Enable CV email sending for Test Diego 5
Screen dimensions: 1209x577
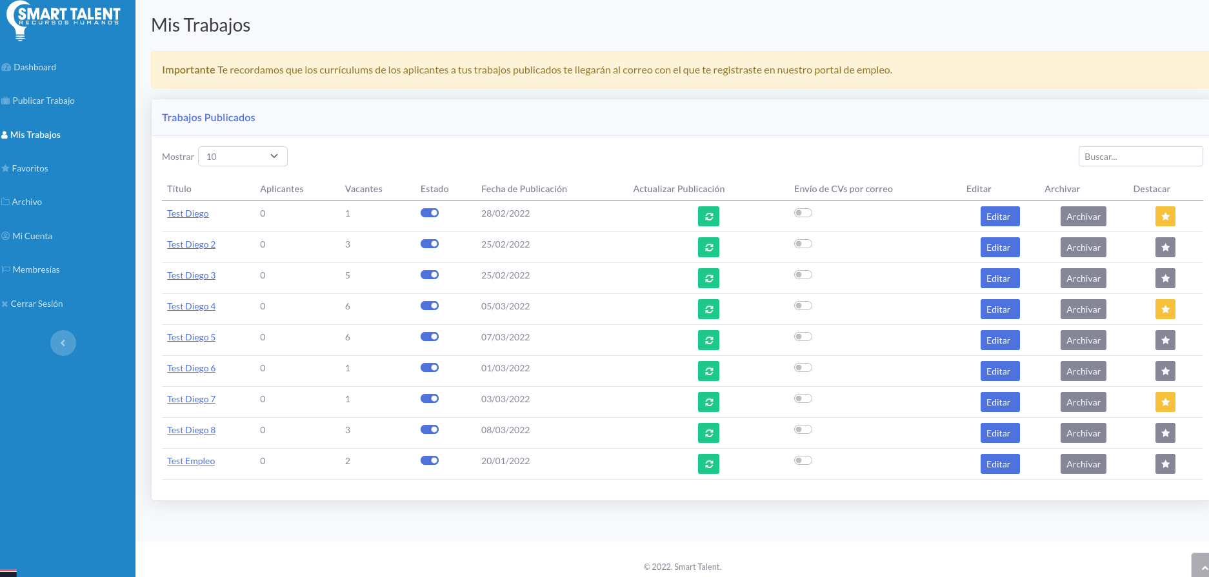pos(803,337)
